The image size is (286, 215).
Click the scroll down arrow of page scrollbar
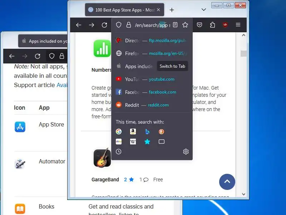coord(243,194)
